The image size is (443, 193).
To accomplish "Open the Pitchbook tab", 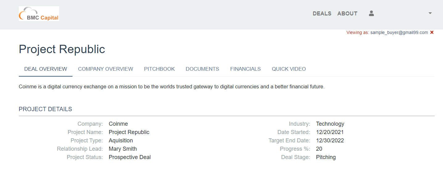I will [159, 69].
